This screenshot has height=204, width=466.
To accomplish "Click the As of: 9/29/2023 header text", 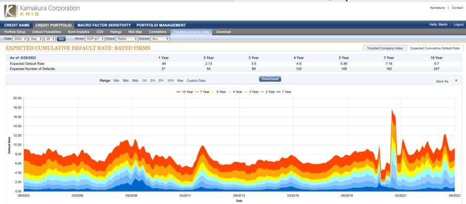I will (23, 58).
